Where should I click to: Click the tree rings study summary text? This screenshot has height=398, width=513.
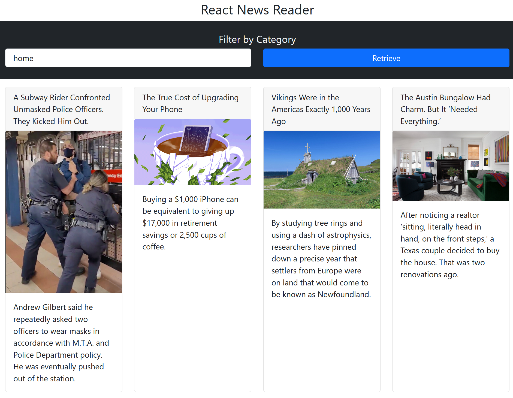click(x=321, y=258)
